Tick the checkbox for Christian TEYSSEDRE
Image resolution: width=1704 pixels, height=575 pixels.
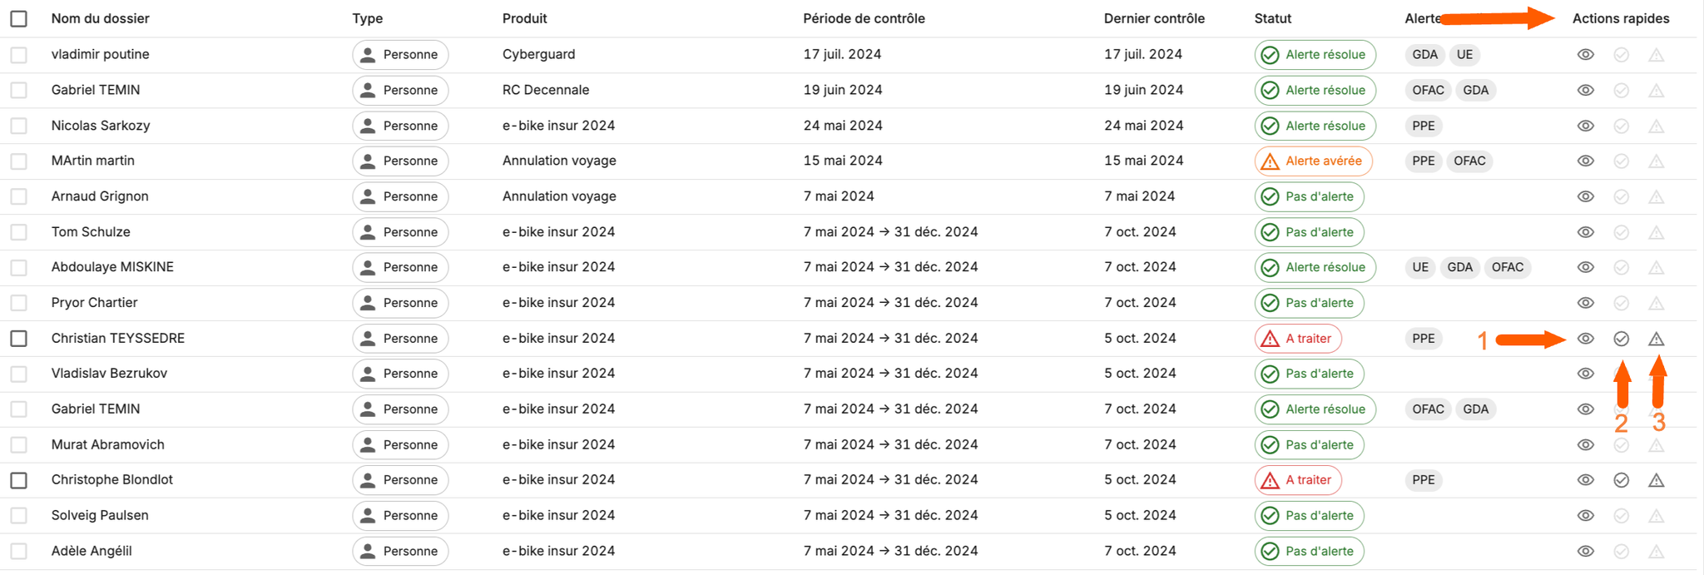[19, 339]
